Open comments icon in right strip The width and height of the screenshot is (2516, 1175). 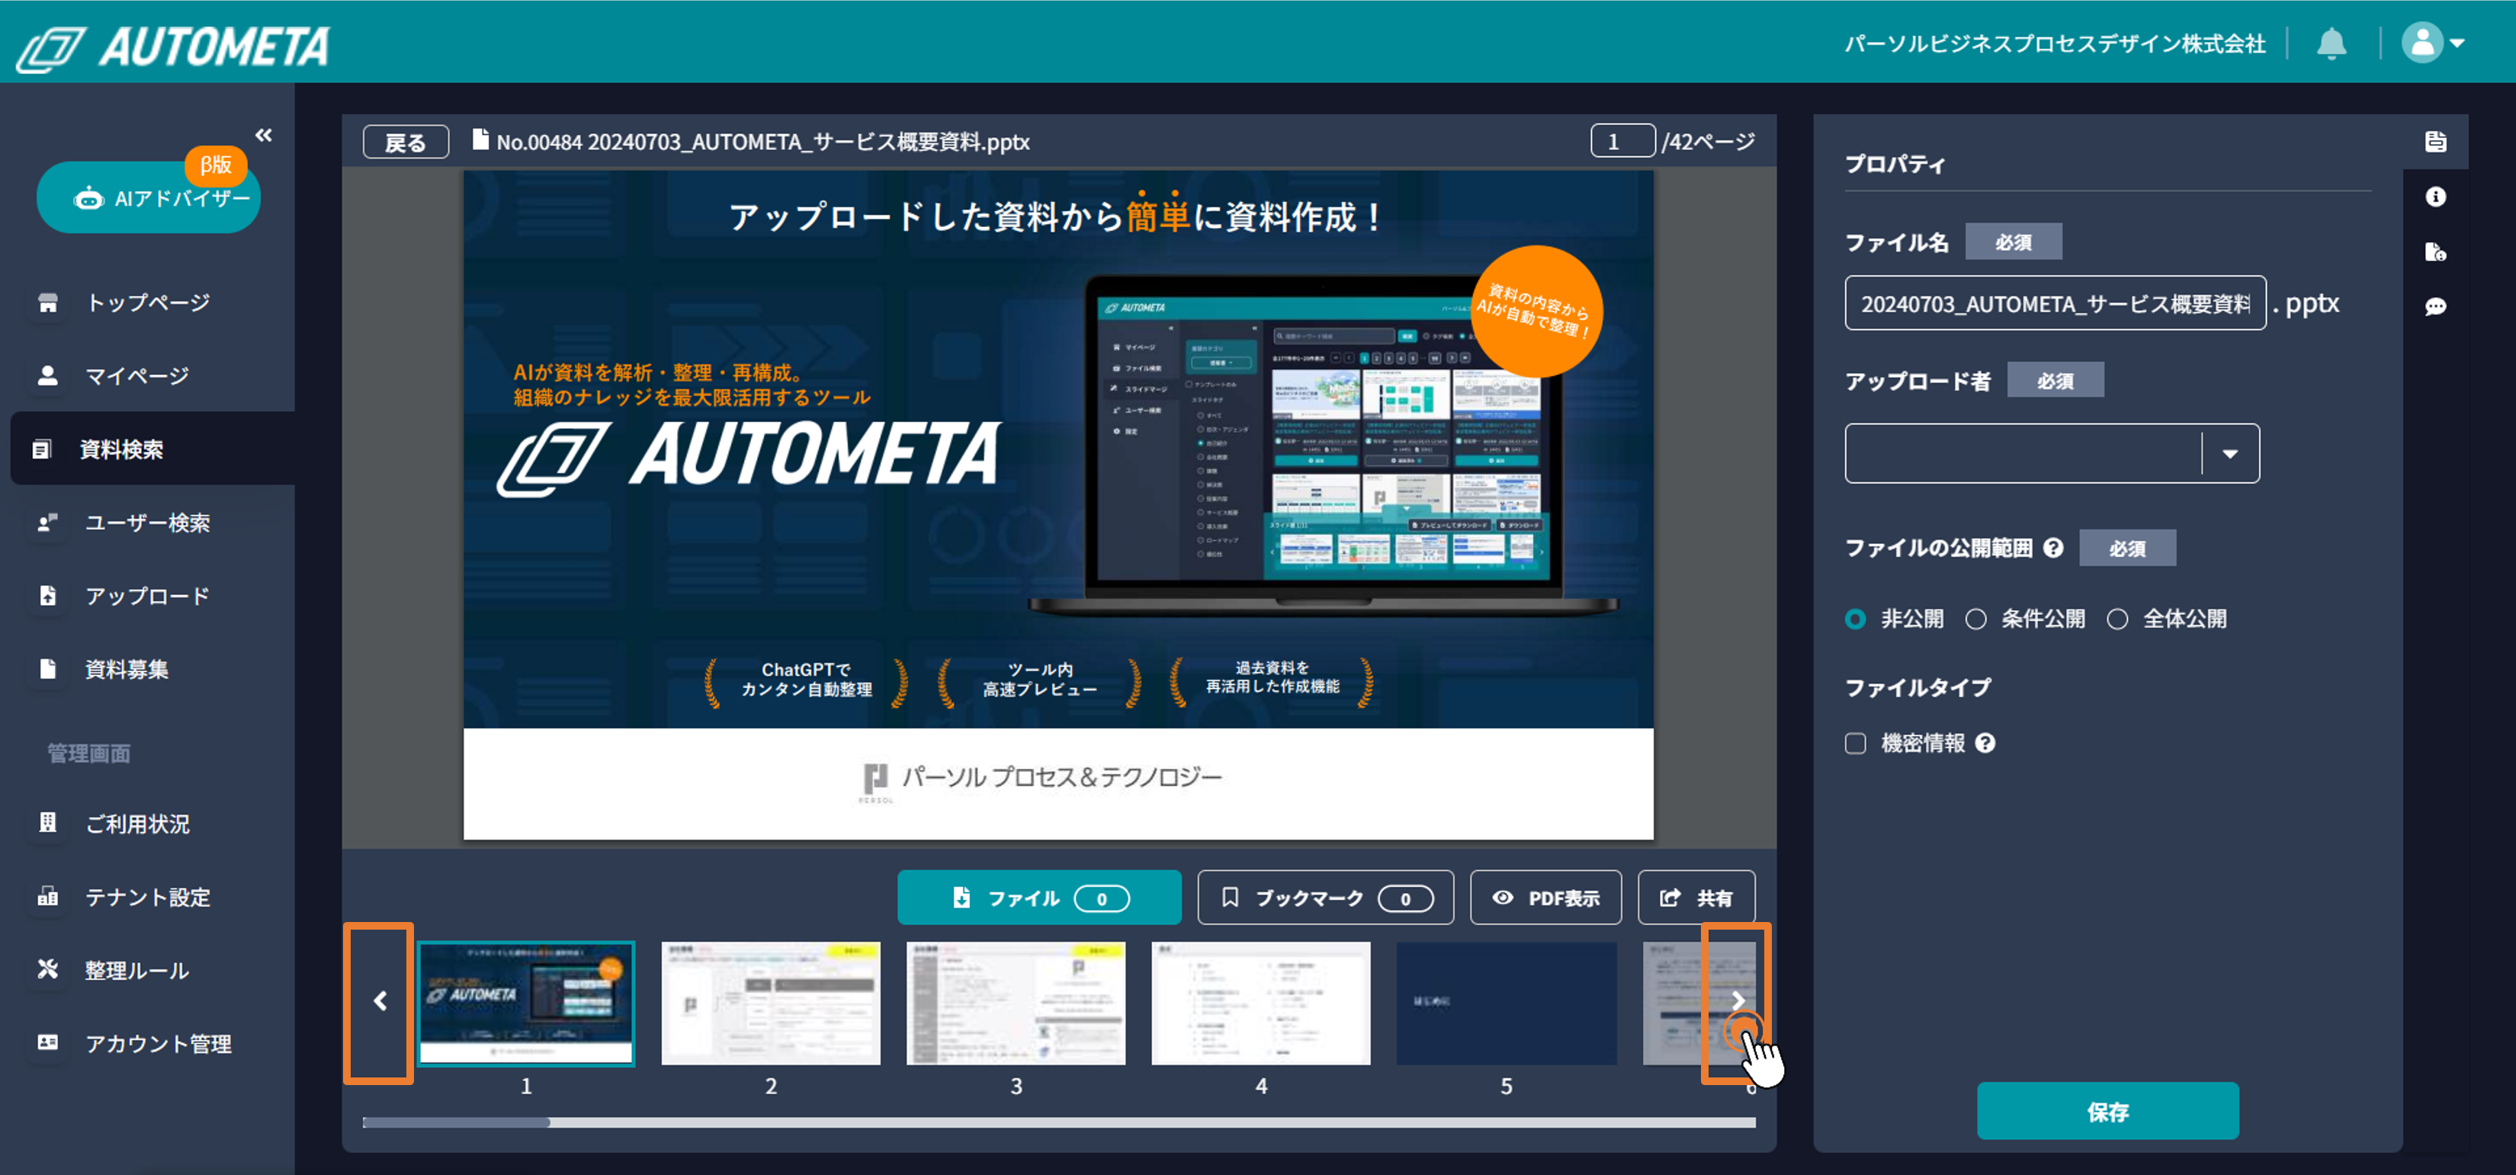pyautogui.click(x=2435, y=306)
